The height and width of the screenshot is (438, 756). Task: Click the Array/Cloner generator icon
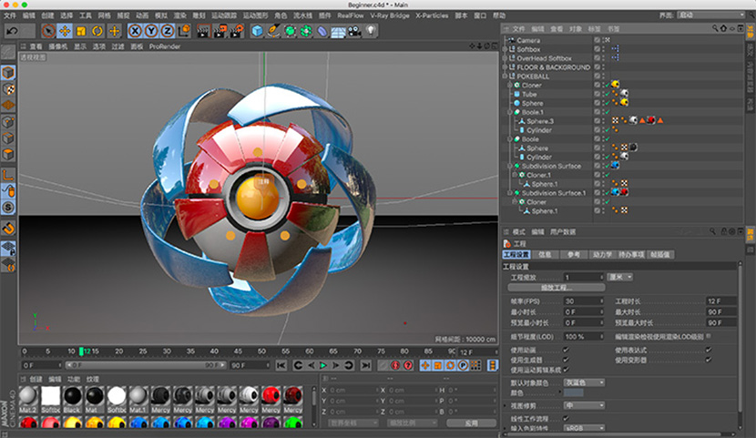pos(306,31)
